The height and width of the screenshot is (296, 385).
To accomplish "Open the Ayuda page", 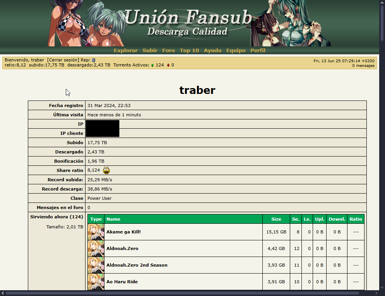I will click(212, 50).
